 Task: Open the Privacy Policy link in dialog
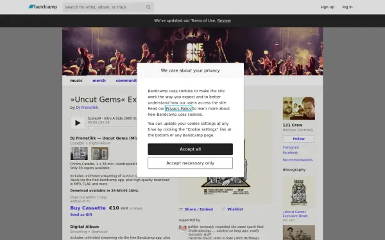[178, 109]
